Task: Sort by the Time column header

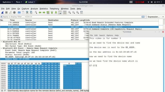Action: pos(12,20)
